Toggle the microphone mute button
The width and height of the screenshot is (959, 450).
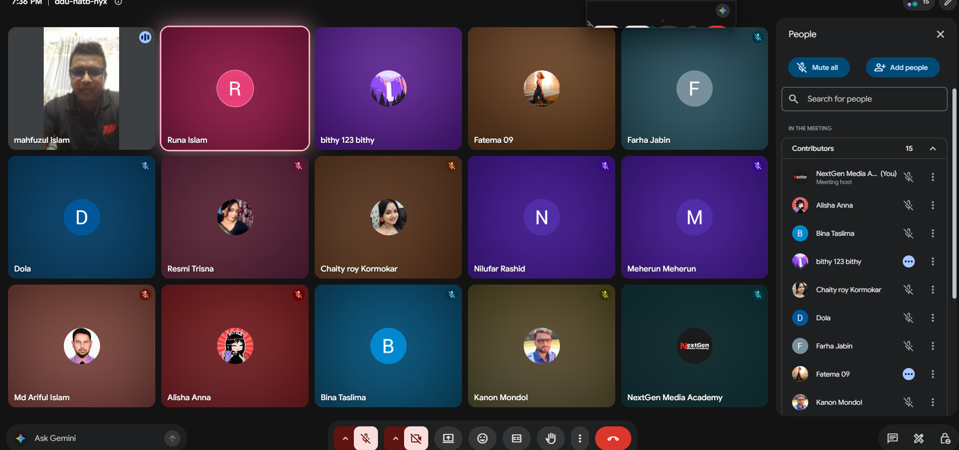click(366, 438)
